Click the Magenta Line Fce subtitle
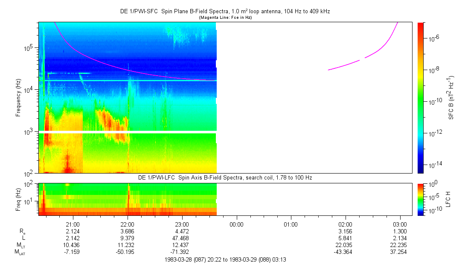Screen dimensions: 462x265 click(x=225, y=17)
